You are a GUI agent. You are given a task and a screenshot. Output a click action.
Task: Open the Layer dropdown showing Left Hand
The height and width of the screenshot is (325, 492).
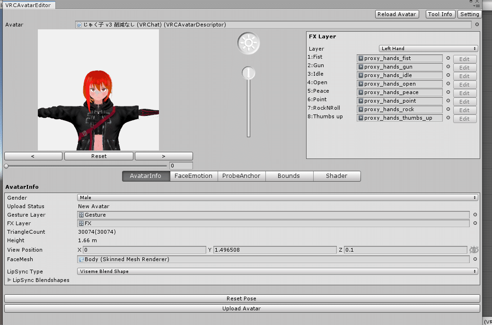pyautogui.click(x=428, y=48)
